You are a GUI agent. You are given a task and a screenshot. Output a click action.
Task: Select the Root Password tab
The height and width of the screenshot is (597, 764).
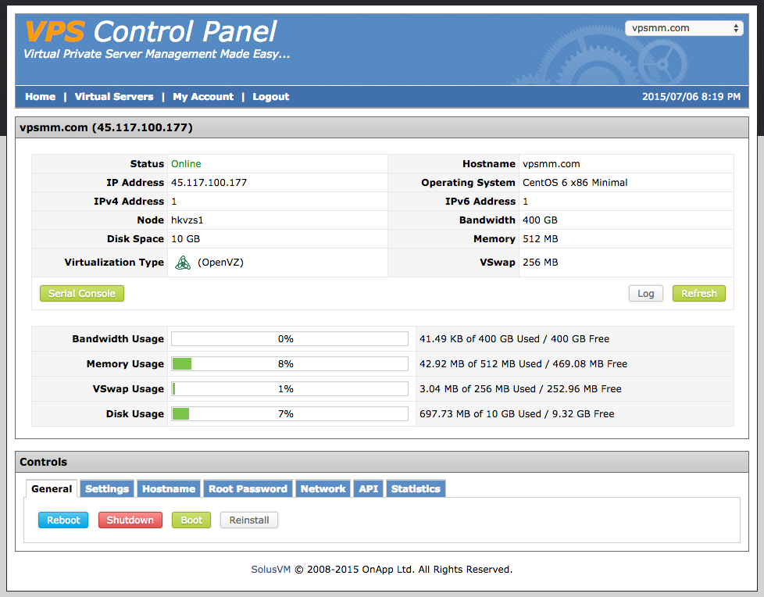click(x=248, y=489)
